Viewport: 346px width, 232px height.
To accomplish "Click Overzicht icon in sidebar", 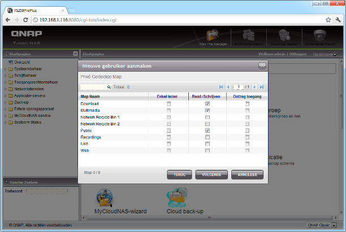I will point(10,62).
